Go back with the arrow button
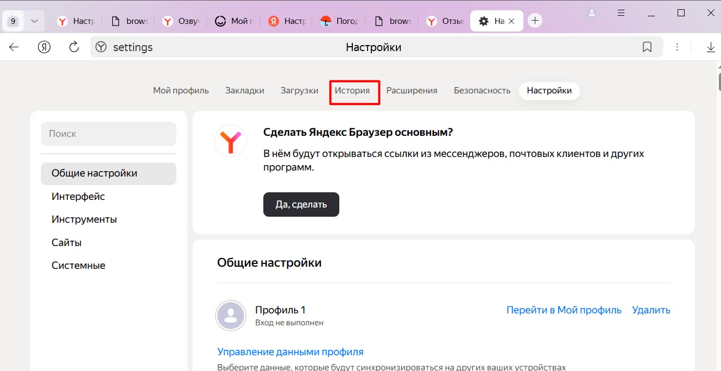The image size is (721, 371). click(x=14, y=47)
